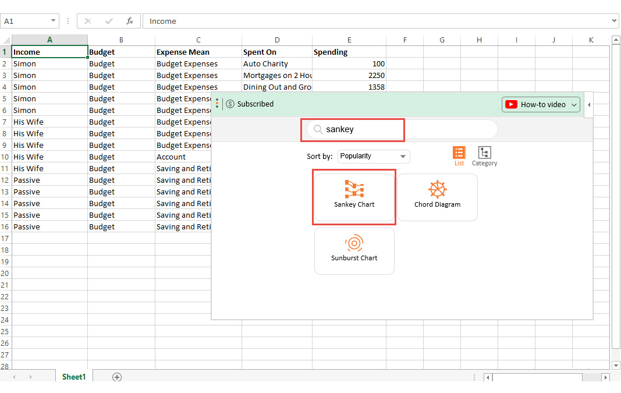Click the Spending header cell
The image size is (621, 393).
coord(349,52)
